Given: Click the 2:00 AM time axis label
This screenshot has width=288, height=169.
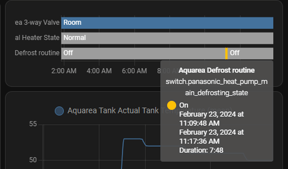Looking at the screenshot, I should click(x=64, y=71).
